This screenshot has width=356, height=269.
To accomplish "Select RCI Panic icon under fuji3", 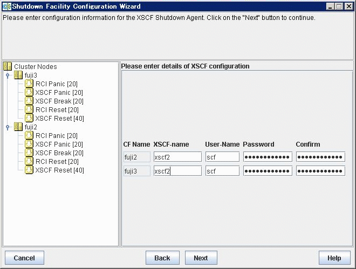I will point(29,84).
